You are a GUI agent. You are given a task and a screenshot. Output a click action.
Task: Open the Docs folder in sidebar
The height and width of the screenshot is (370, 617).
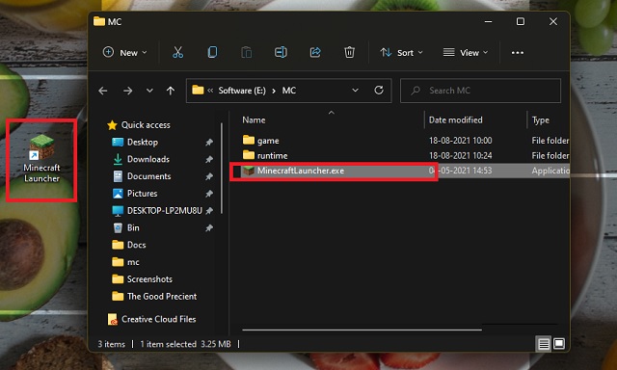click(x=137, y=245)
